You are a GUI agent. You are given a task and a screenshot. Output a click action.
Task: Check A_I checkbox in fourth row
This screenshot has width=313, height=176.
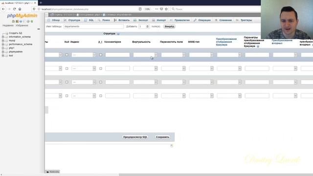pyautogui.click(x=101, y=96)
